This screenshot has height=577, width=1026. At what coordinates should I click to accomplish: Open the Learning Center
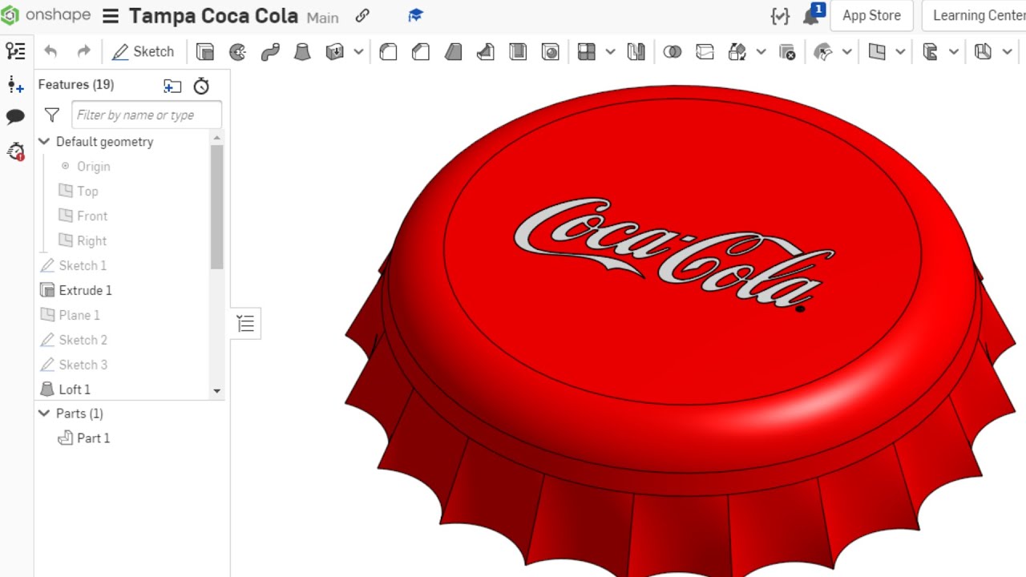click(x=978, y=16)
